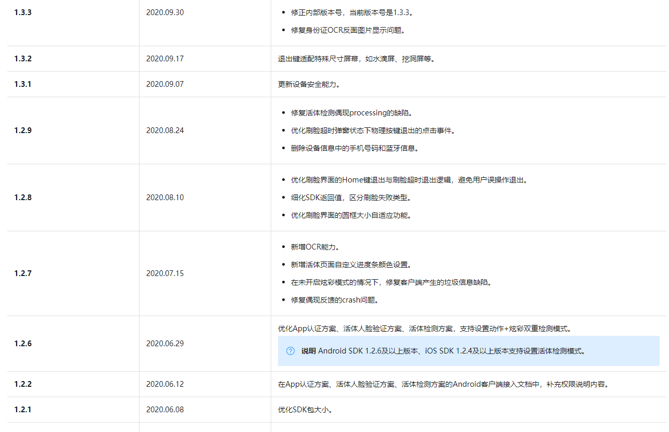Click date 2020.08.10
The width and height of the screenshot is (669, 432).
point(165,198)
